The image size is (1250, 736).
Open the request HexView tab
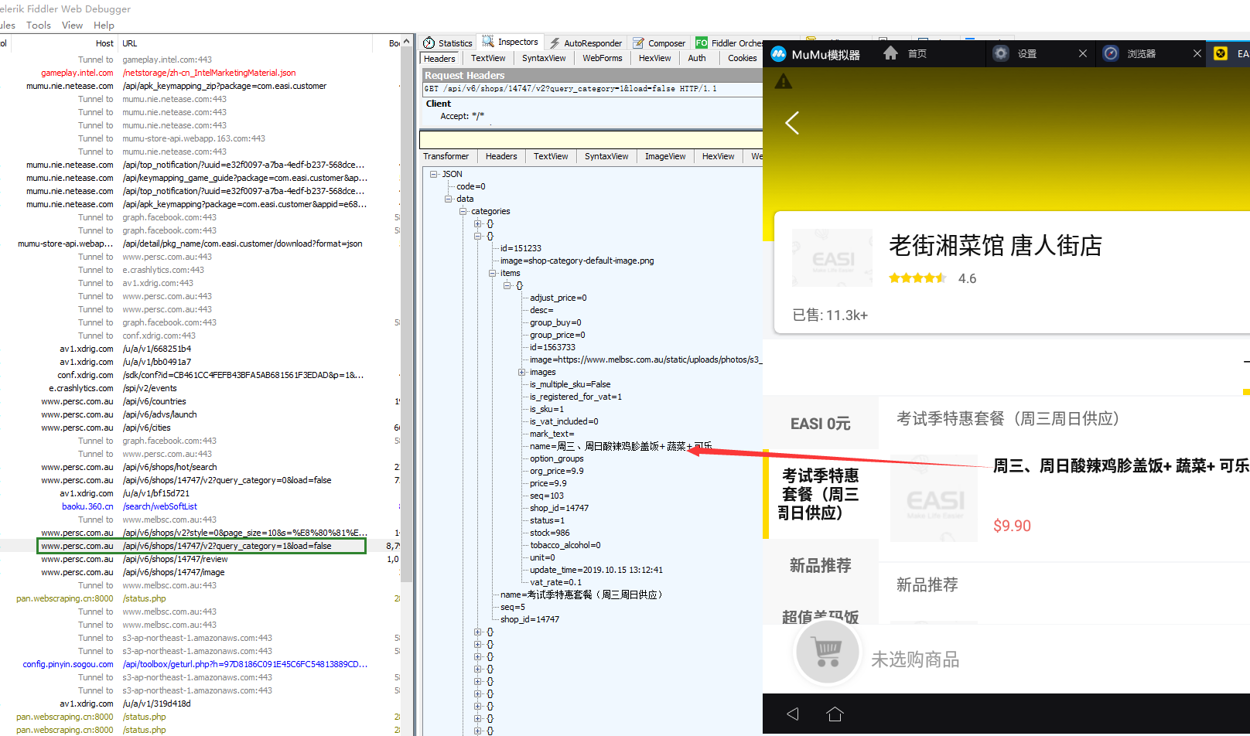655,59
